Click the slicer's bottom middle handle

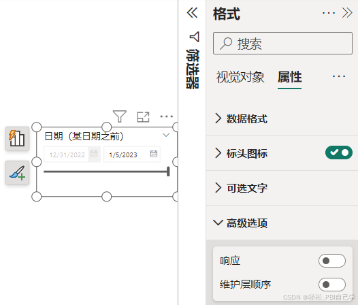106,197
